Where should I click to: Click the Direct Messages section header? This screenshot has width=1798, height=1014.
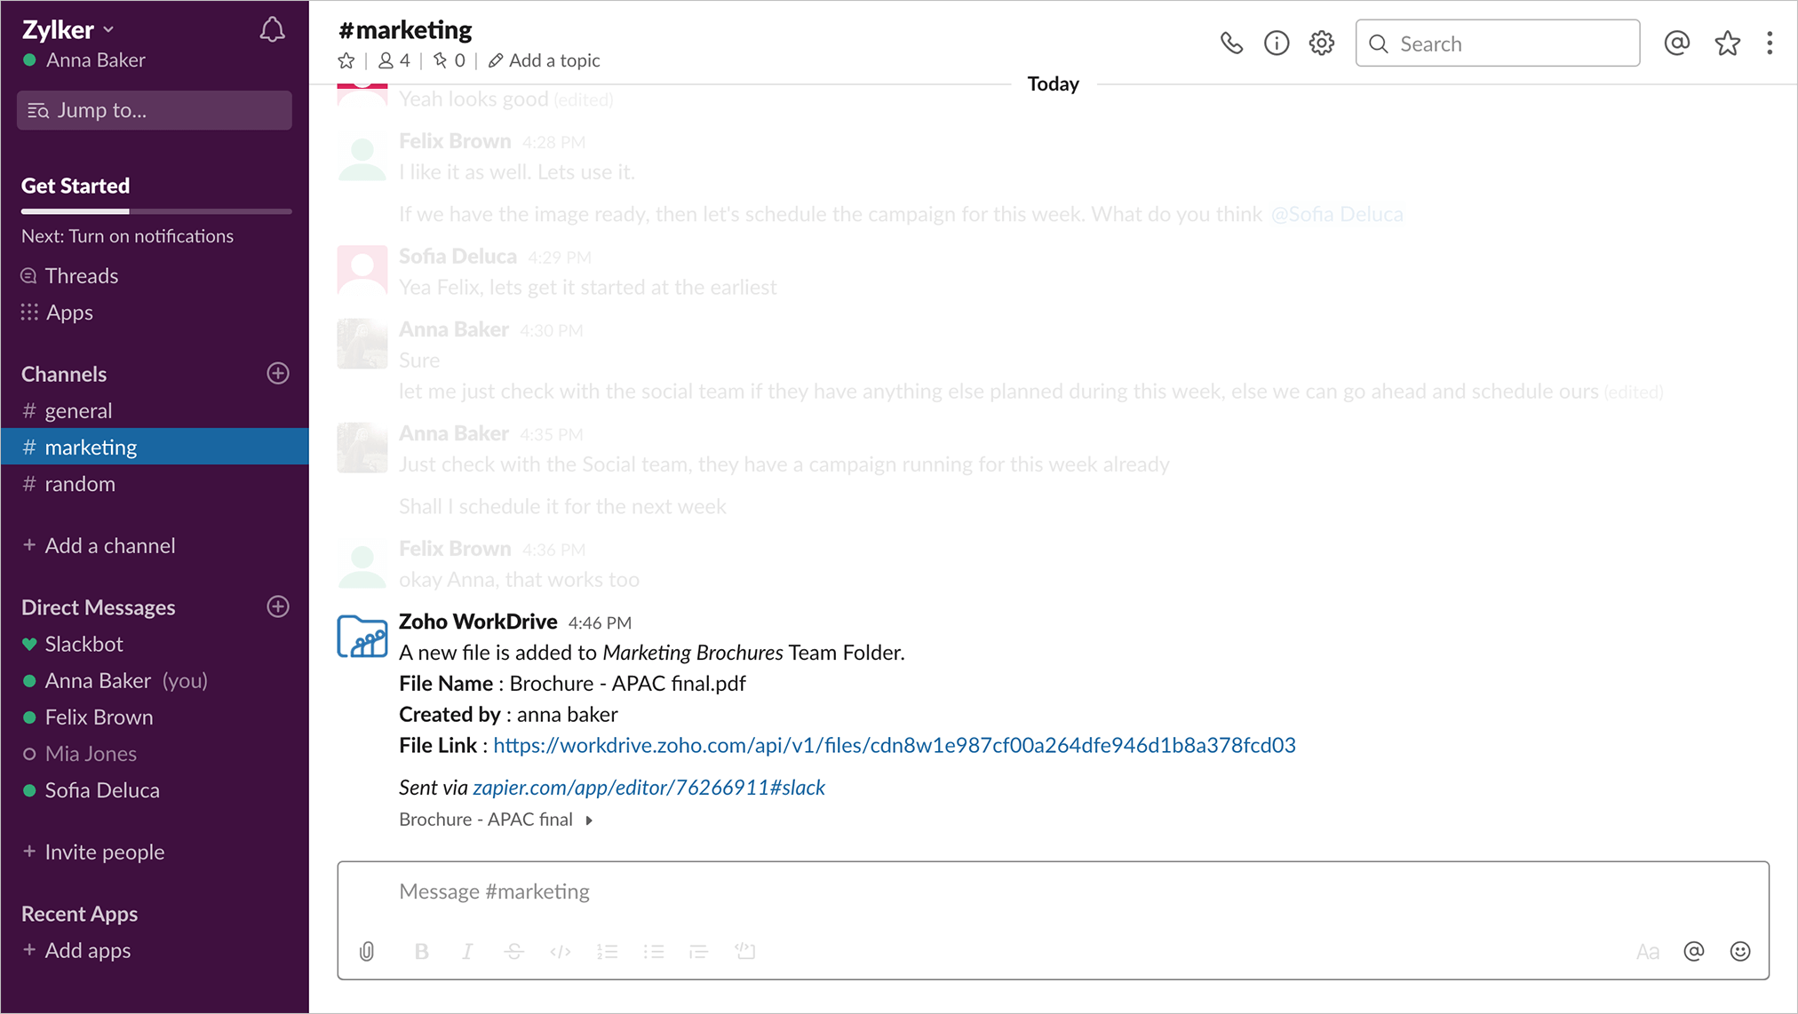(x=99, y=607)
